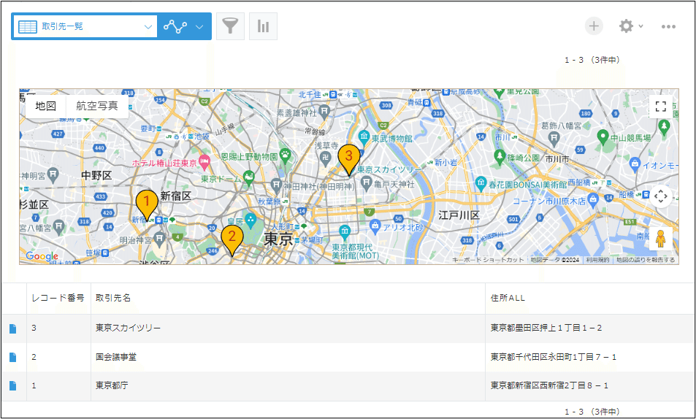Open the bar chart aggregate icon
Screen dimensions: 696x419
pyautogui.click(x=263, y=26)
